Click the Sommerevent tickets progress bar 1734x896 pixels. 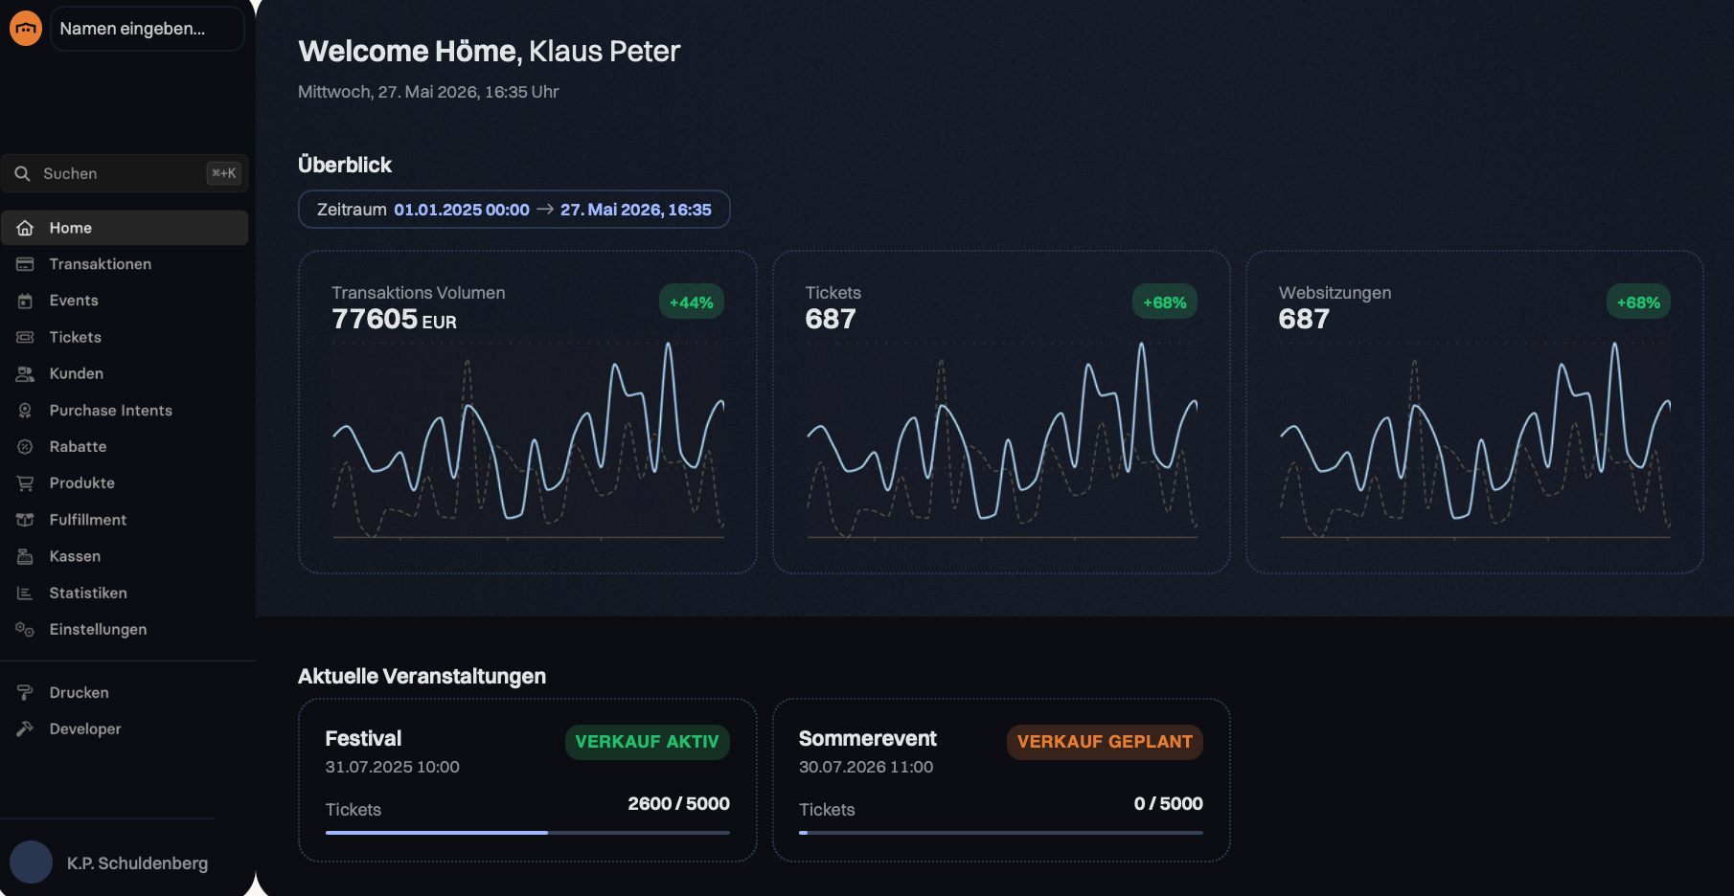(1001, 833)
